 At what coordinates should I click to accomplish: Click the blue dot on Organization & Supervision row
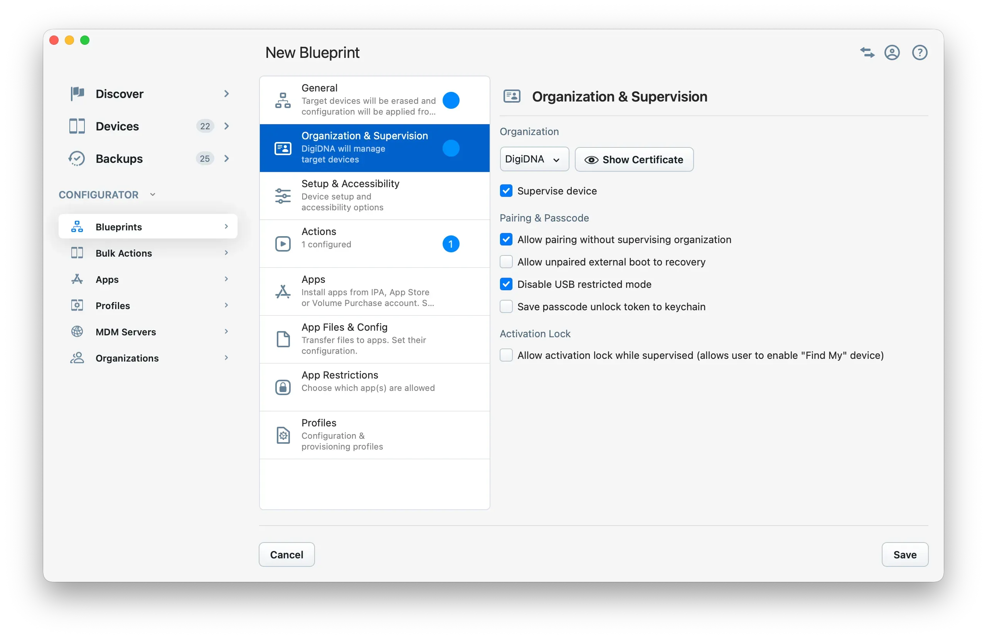tap(451, 148)
